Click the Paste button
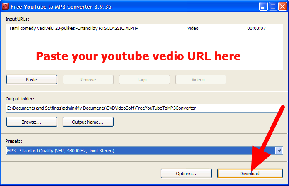The image size is (289, 186). pyautogui.click(x=32, y=80)
